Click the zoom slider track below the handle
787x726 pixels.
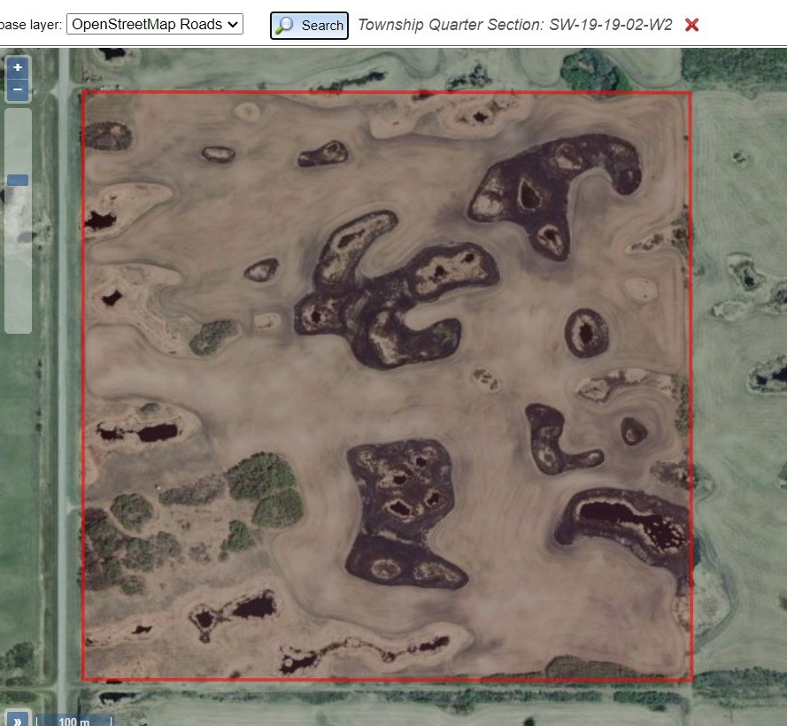[x=18, y=259]
